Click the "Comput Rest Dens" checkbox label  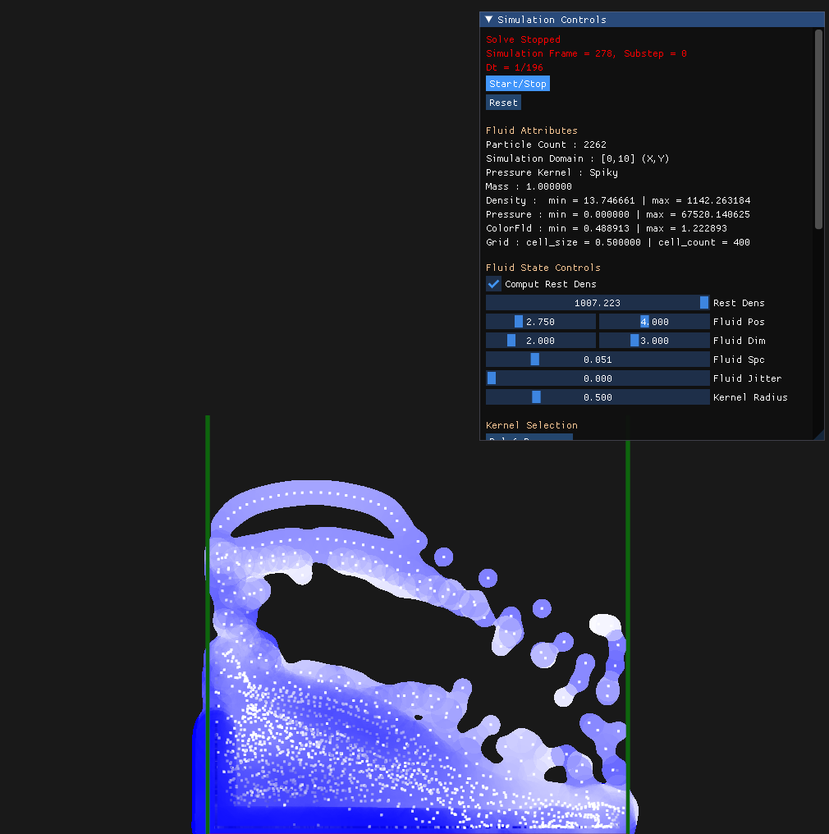click(x=551, y=284)
